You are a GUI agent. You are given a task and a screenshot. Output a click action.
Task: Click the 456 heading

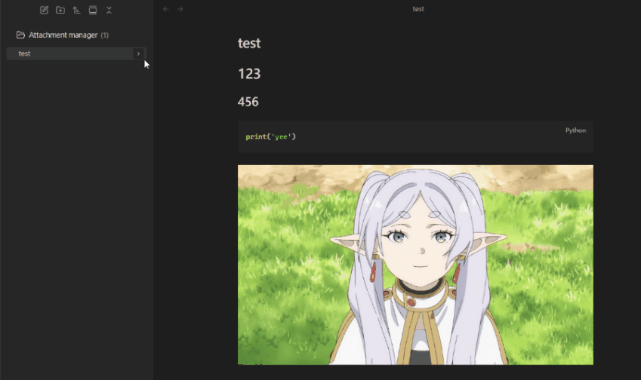coord(248,102)
